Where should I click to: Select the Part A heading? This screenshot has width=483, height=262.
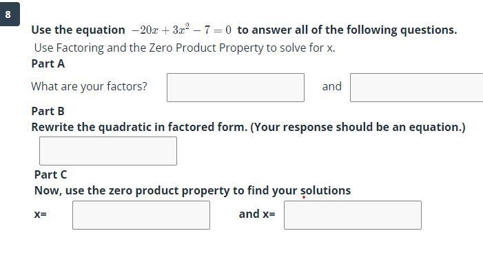click(48, 64)
